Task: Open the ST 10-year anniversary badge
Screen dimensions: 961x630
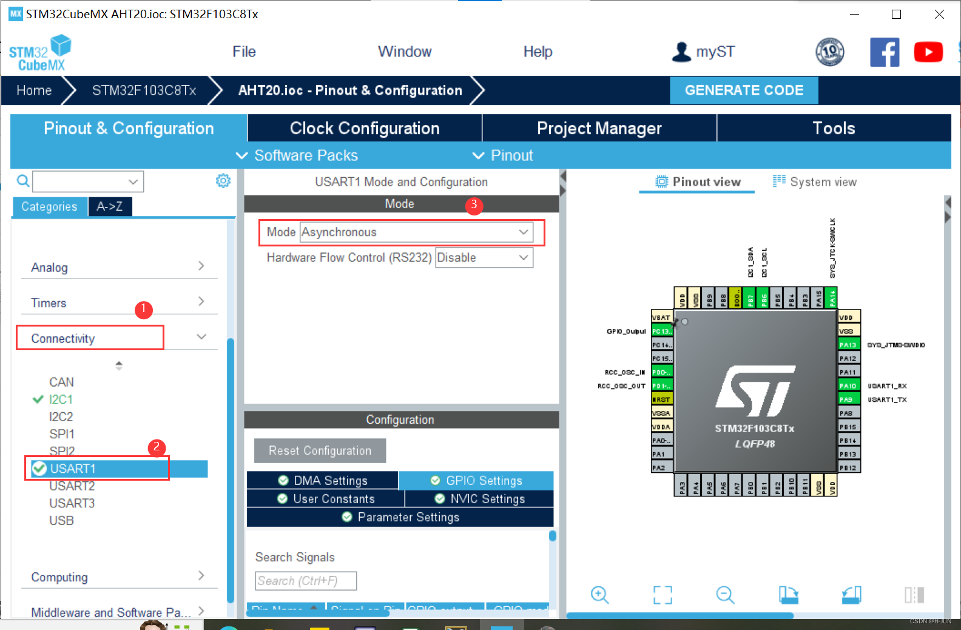Action: (x=830, y=52)
